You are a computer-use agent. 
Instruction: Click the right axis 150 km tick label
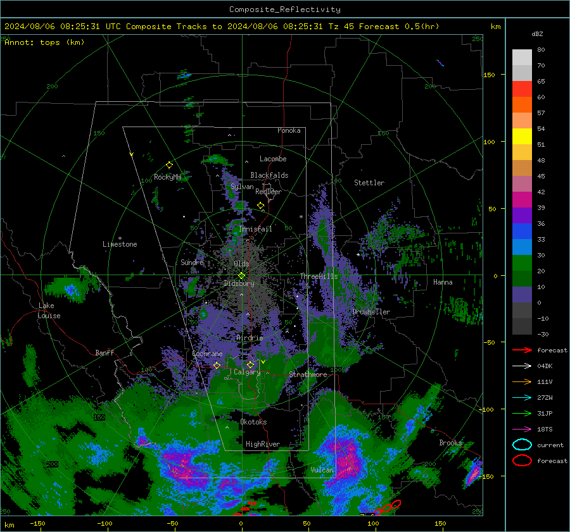(x=489, y=75)
